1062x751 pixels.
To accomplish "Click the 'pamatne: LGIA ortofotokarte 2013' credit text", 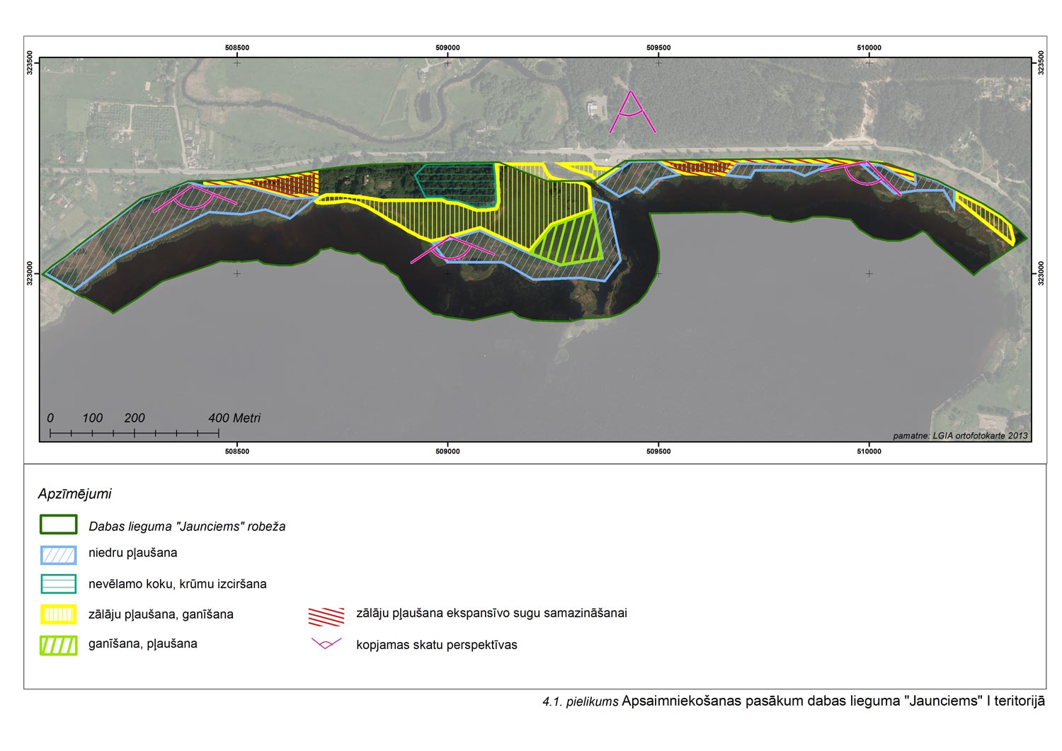I will click(959, 435).
